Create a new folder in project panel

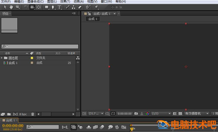tap(9, 114)
